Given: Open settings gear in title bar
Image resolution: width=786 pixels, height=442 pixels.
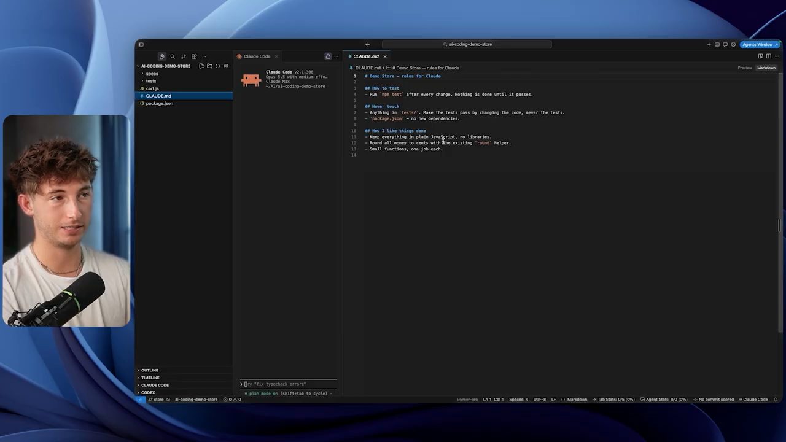Looking at the screenshot, I should [x=733, y=44].
